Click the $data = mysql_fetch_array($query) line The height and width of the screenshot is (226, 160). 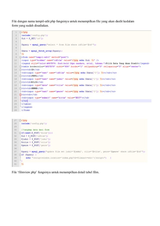point(42,51)
